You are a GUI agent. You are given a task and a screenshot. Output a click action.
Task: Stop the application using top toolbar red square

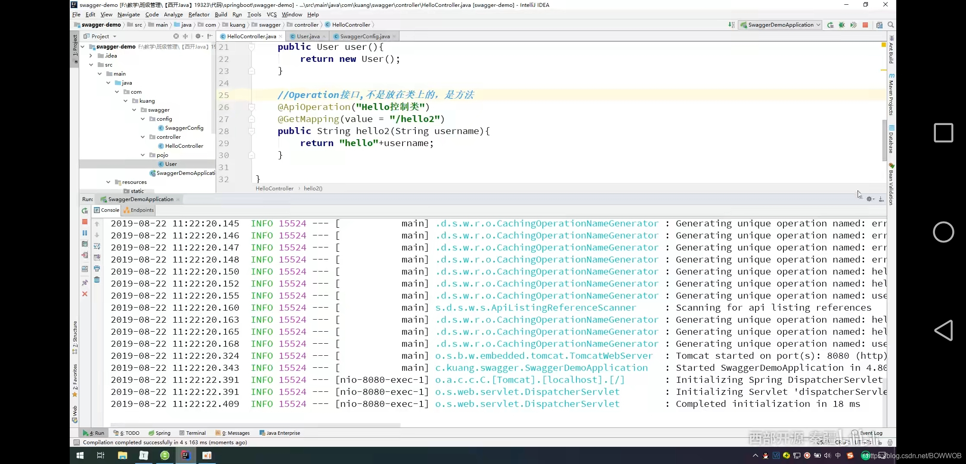pos(865,25)
